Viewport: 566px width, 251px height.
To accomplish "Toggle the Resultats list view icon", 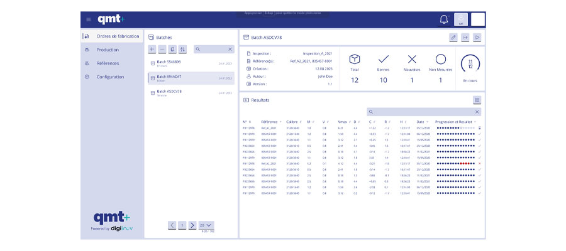I will coord(477,100).
